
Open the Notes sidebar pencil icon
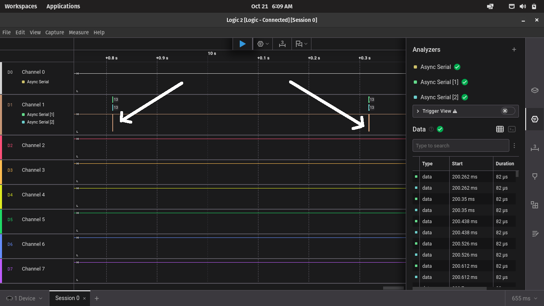click(534, 233)
